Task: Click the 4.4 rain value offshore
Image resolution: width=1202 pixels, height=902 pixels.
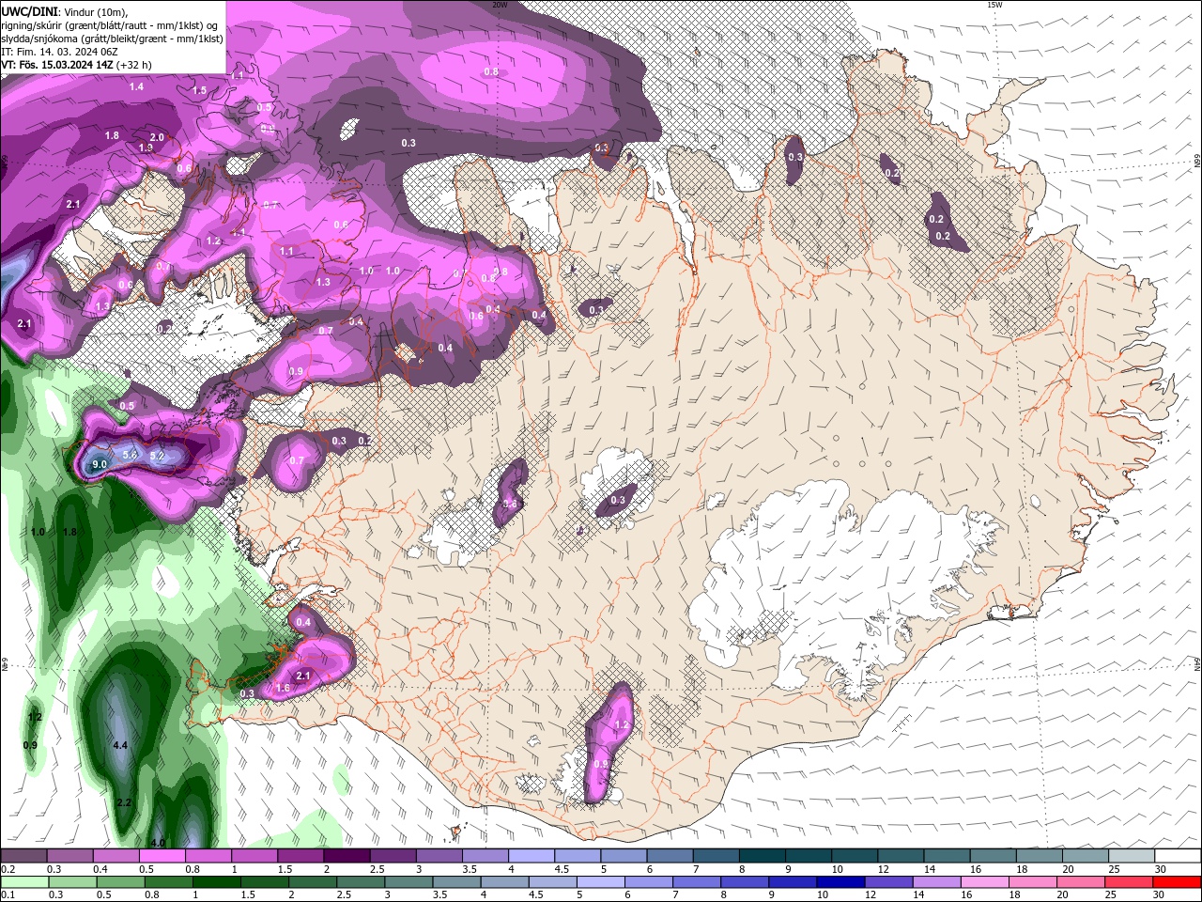Action: pos(120,745)
